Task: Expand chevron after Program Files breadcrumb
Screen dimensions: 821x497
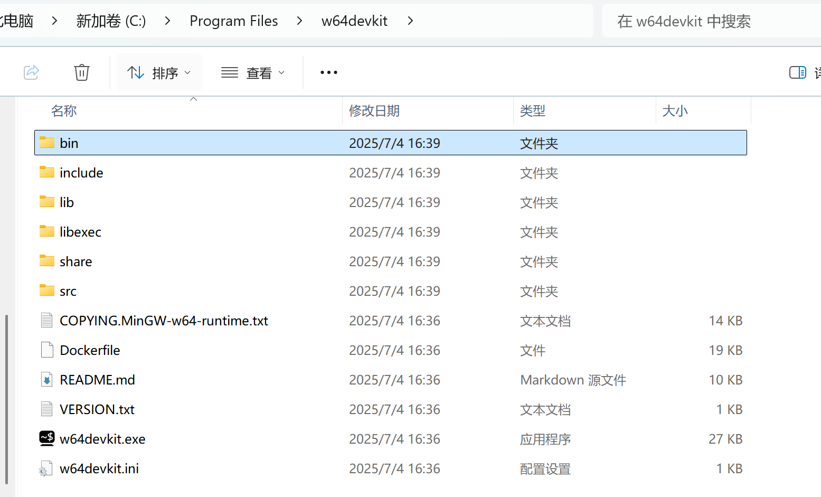Action: (x=299, y=21)
